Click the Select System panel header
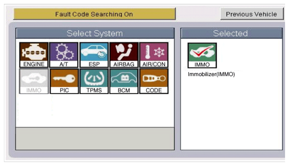Image resolution: width=289 pixels, height=166 pixels. [95, 33]
